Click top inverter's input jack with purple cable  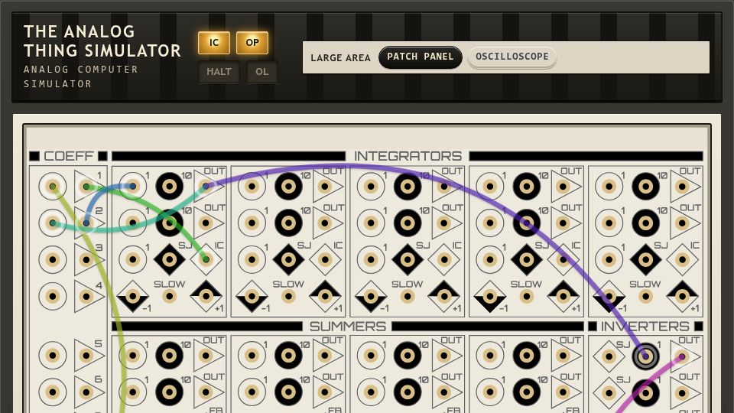tap(645, 356)
